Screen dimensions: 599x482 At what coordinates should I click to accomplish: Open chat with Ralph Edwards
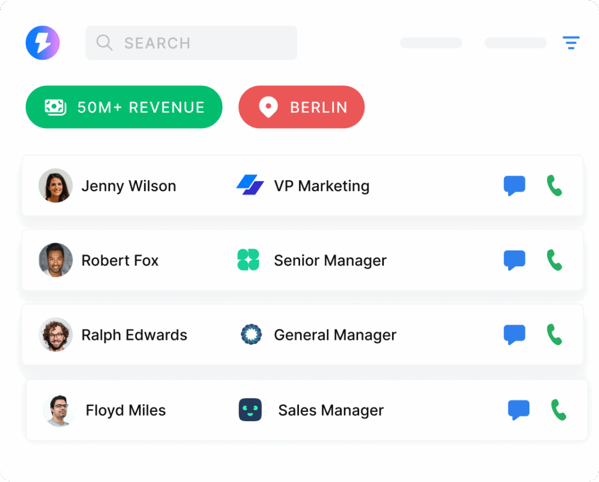tap(514, 334)
